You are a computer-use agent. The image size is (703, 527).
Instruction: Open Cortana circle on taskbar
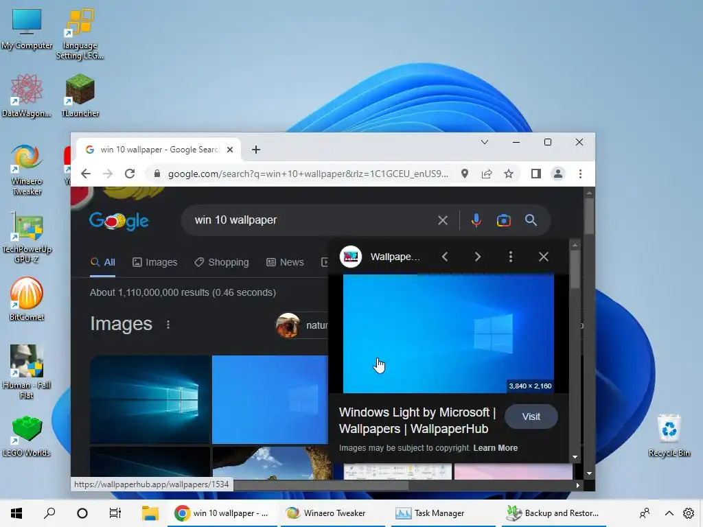pyautogui.click(x=82, y=513)
